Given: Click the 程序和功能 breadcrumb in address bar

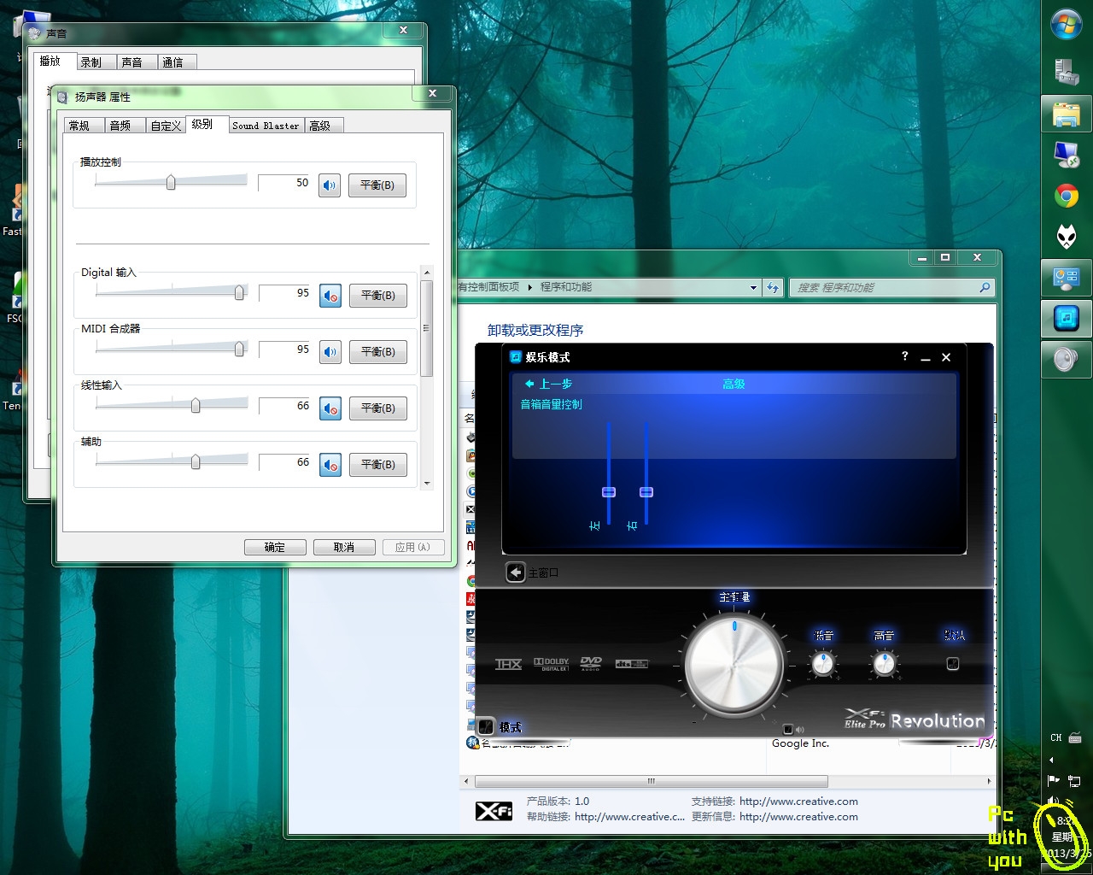Looking at the screenshot, I should point(565,287).
